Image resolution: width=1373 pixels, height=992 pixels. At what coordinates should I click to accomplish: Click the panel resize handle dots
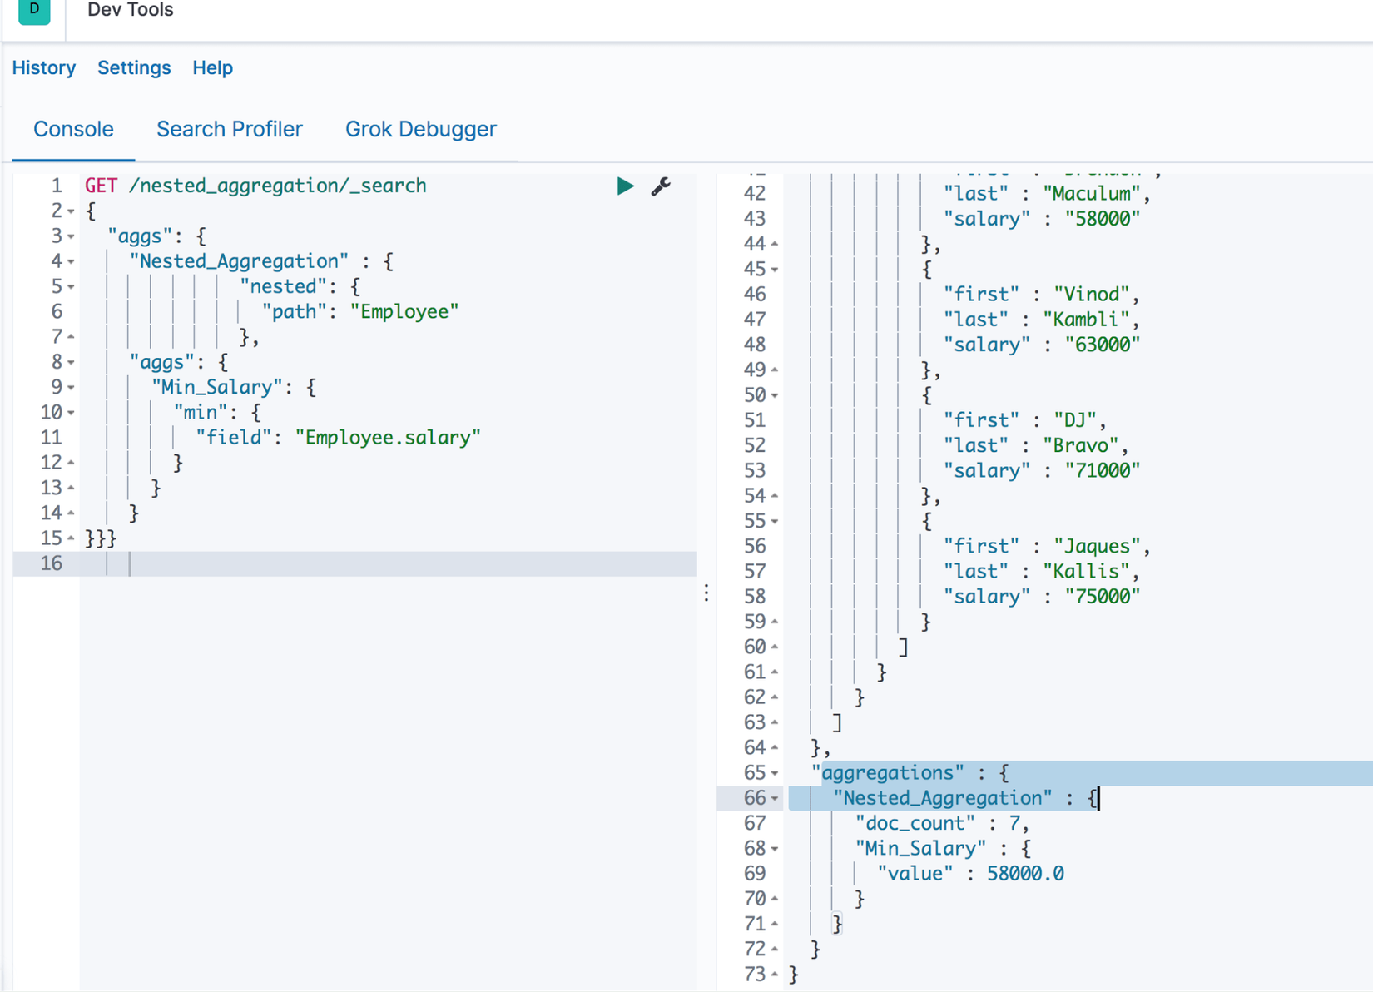706,593
